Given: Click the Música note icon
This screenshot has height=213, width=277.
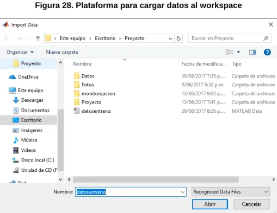Looking at the screenshot, I should (16, 140).
